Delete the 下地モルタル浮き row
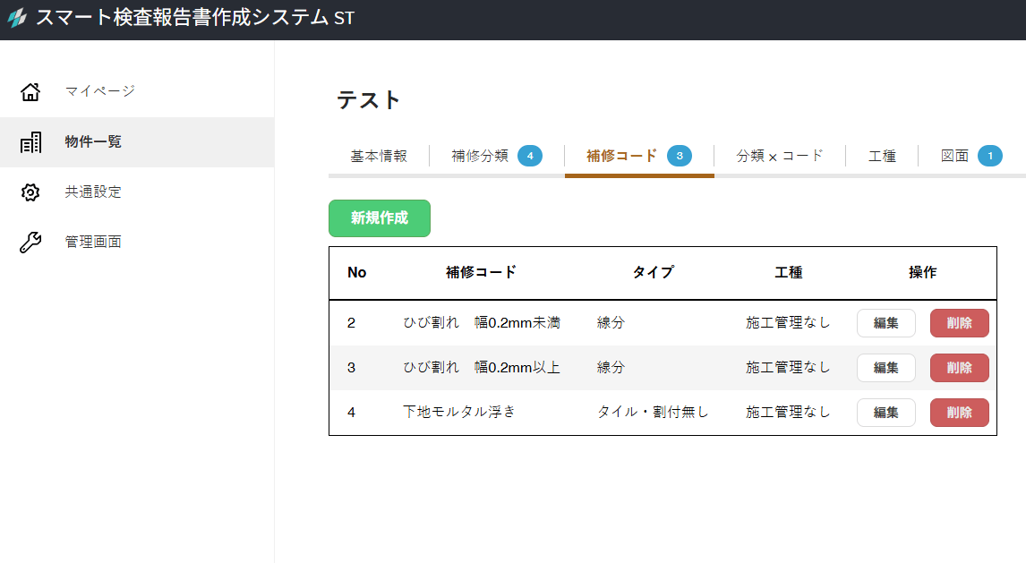The image size is (1026, 563). click(959, 413)
